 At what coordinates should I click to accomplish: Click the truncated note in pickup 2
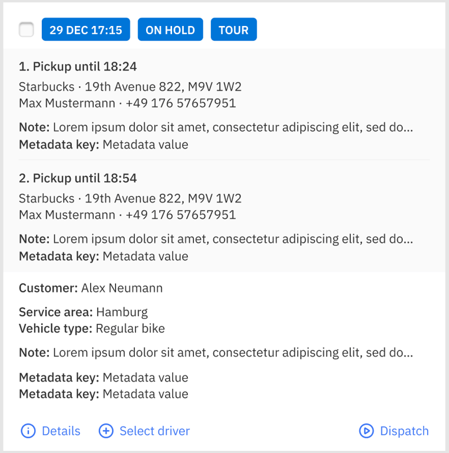click(216, 239)
